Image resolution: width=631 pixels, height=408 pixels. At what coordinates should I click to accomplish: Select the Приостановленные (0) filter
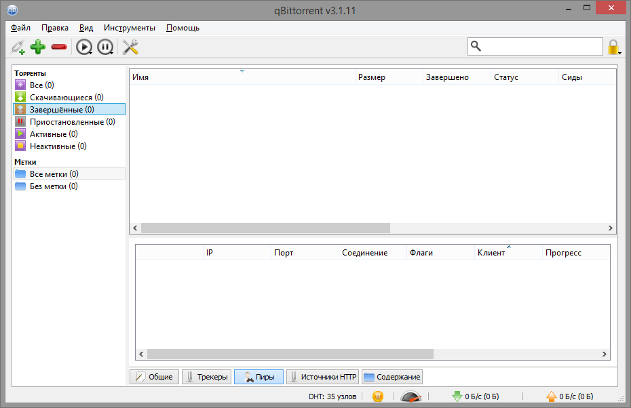(x=69, y=122)
